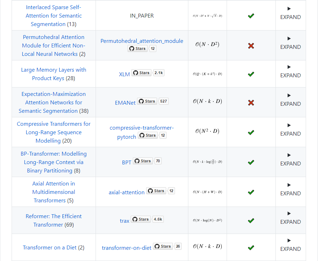This screenshot has height=261, width=318.
Task: Click the red cross in the EMANet row
Action: [x=251, y=103]
